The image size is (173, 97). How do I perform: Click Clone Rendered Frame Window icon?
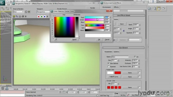[20, 16]
